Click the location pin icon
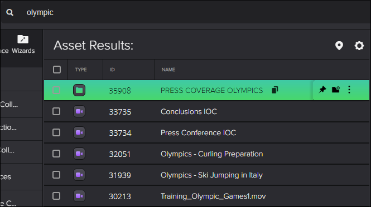The width and height of the screenshot is (371, 207). (339, 46)
